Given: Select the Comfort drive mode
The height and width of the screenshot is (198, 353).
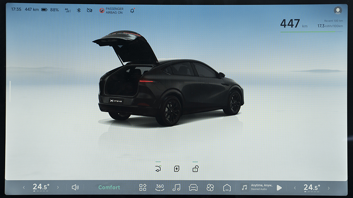Looking at the screenshot, I should (109, 187).
